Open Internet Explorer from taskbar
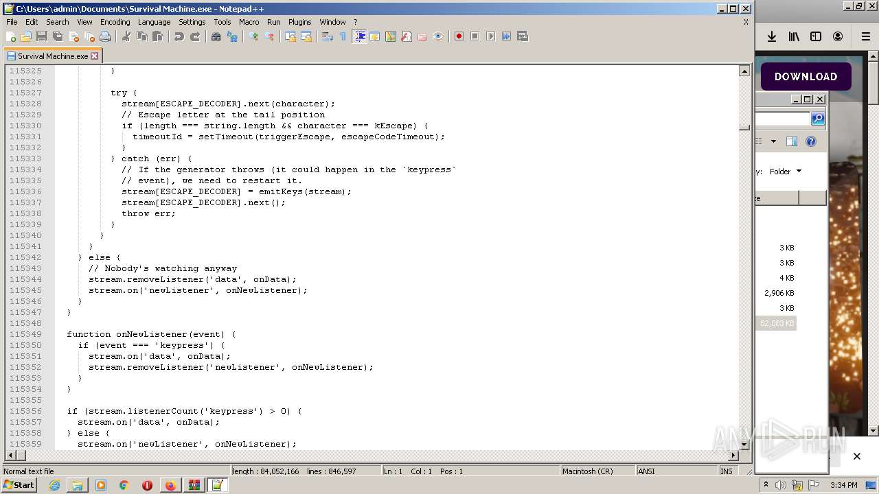This screenshot has height=494, width=879. tap(54, 485)
